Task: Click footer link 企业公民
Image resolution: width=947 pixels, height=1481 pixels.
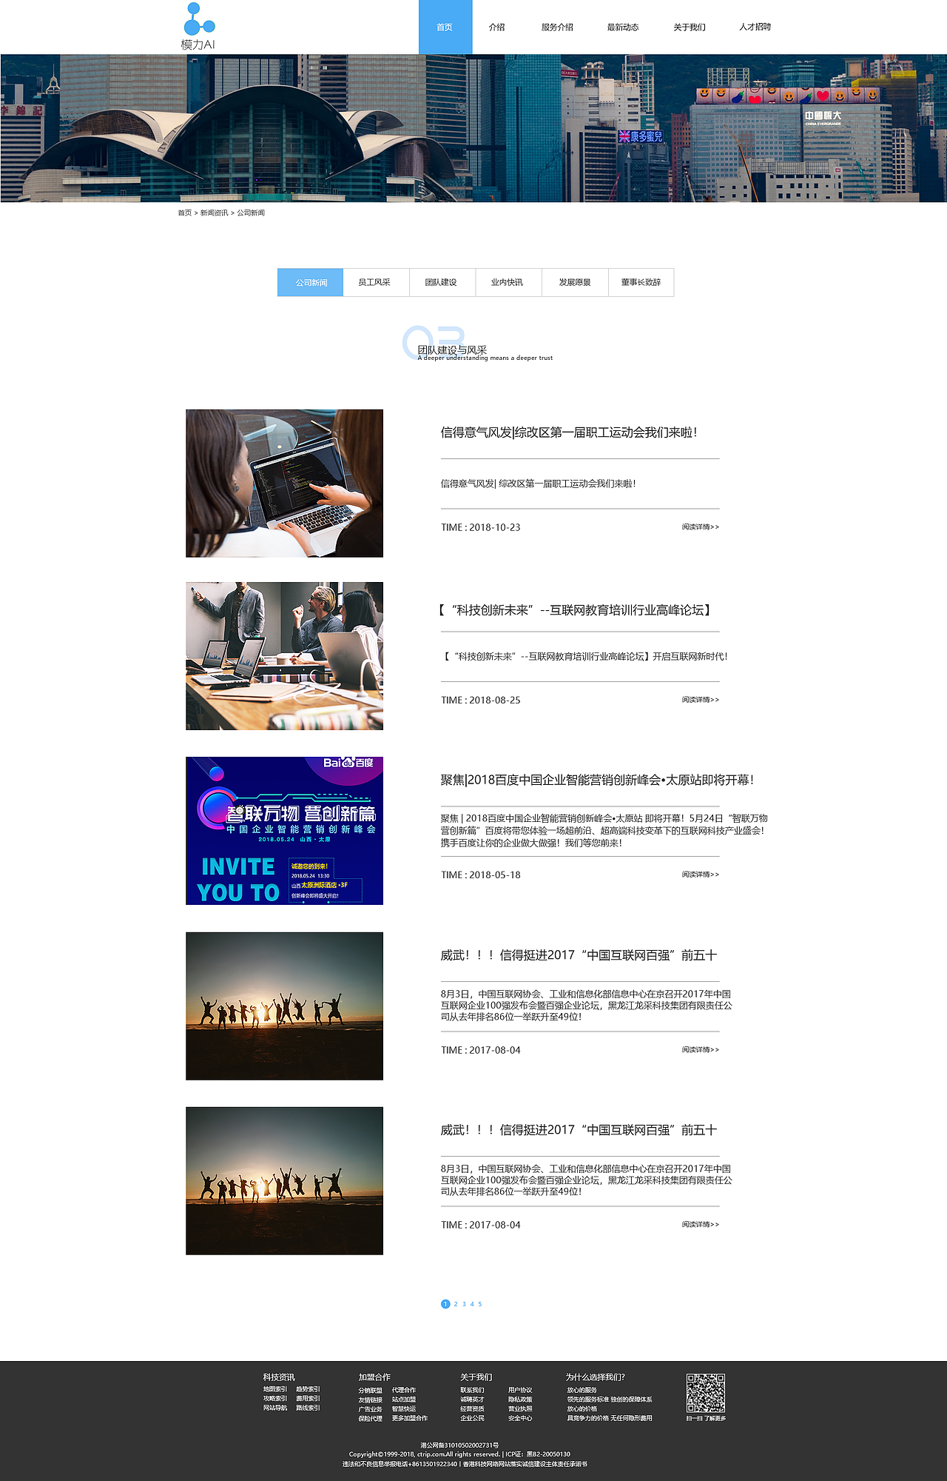Action: (472, 1419)
